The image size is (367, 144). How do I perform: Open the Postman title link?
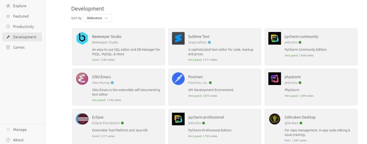[195, 77]
